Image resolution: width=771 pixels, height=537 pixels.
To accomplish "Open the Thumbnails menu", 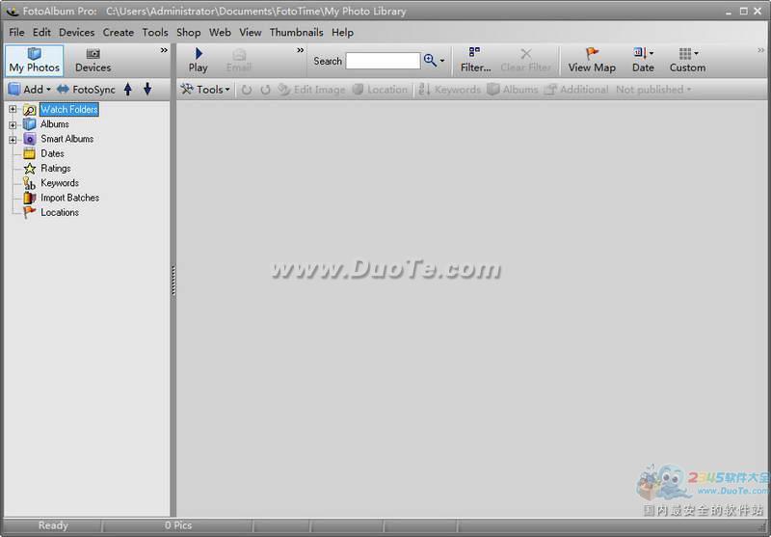I will pyautogui.click(x=297, y=33).
